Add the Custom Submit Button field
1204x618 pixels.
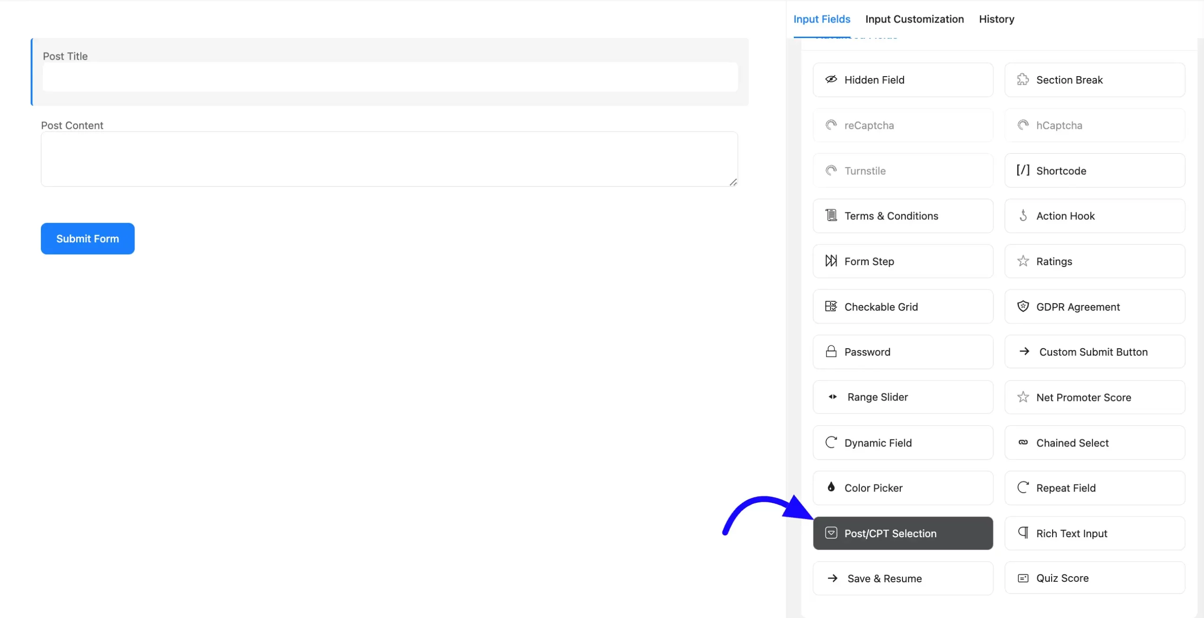click(x=1094, y=352)
